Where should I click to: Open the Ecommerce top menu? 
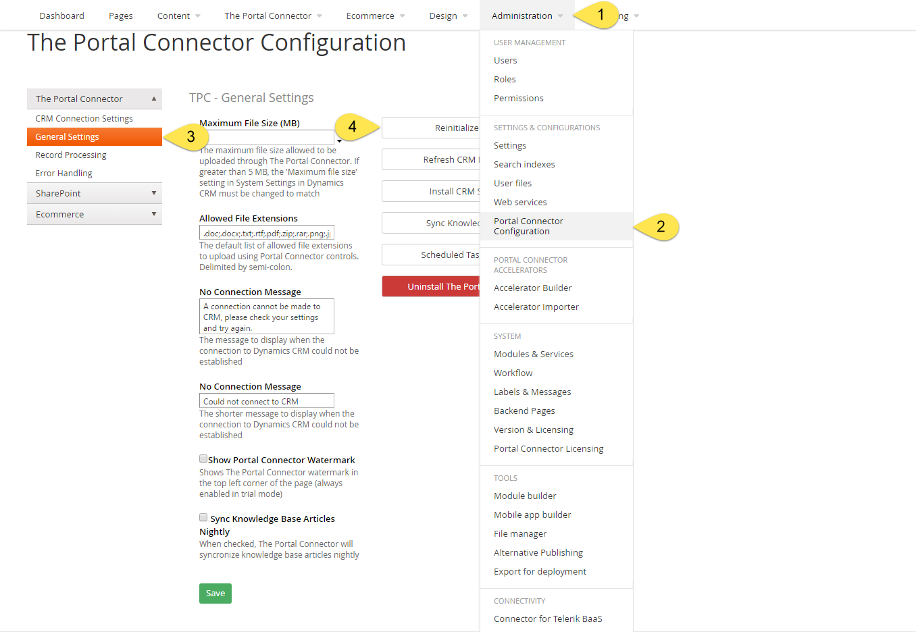(376, 16)
